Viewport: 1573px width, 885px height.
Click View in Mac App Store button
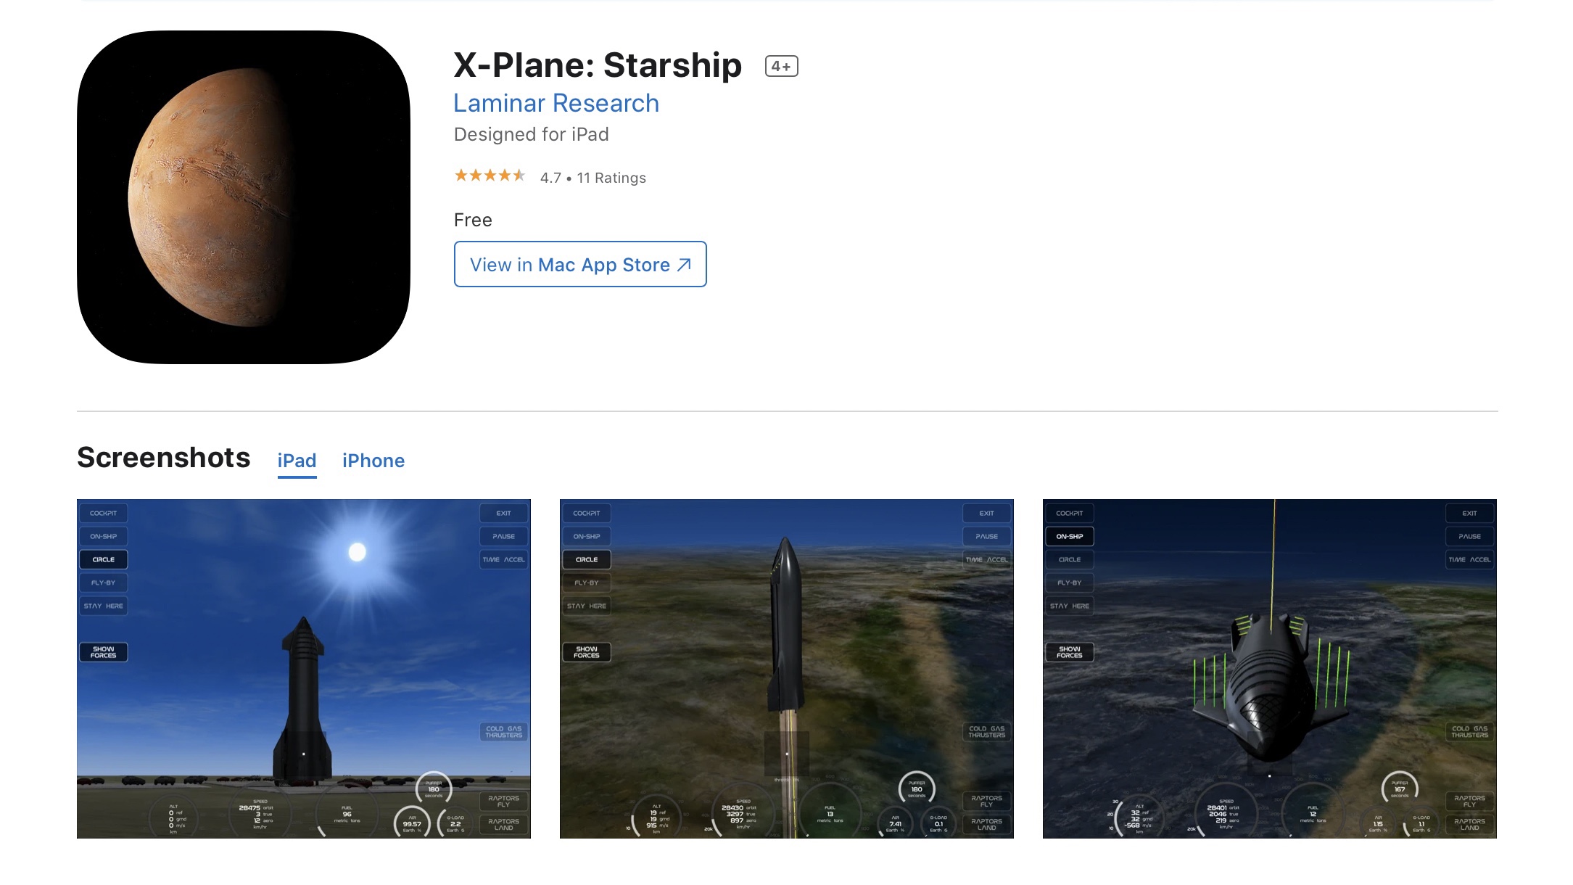[x=580, y=264]
